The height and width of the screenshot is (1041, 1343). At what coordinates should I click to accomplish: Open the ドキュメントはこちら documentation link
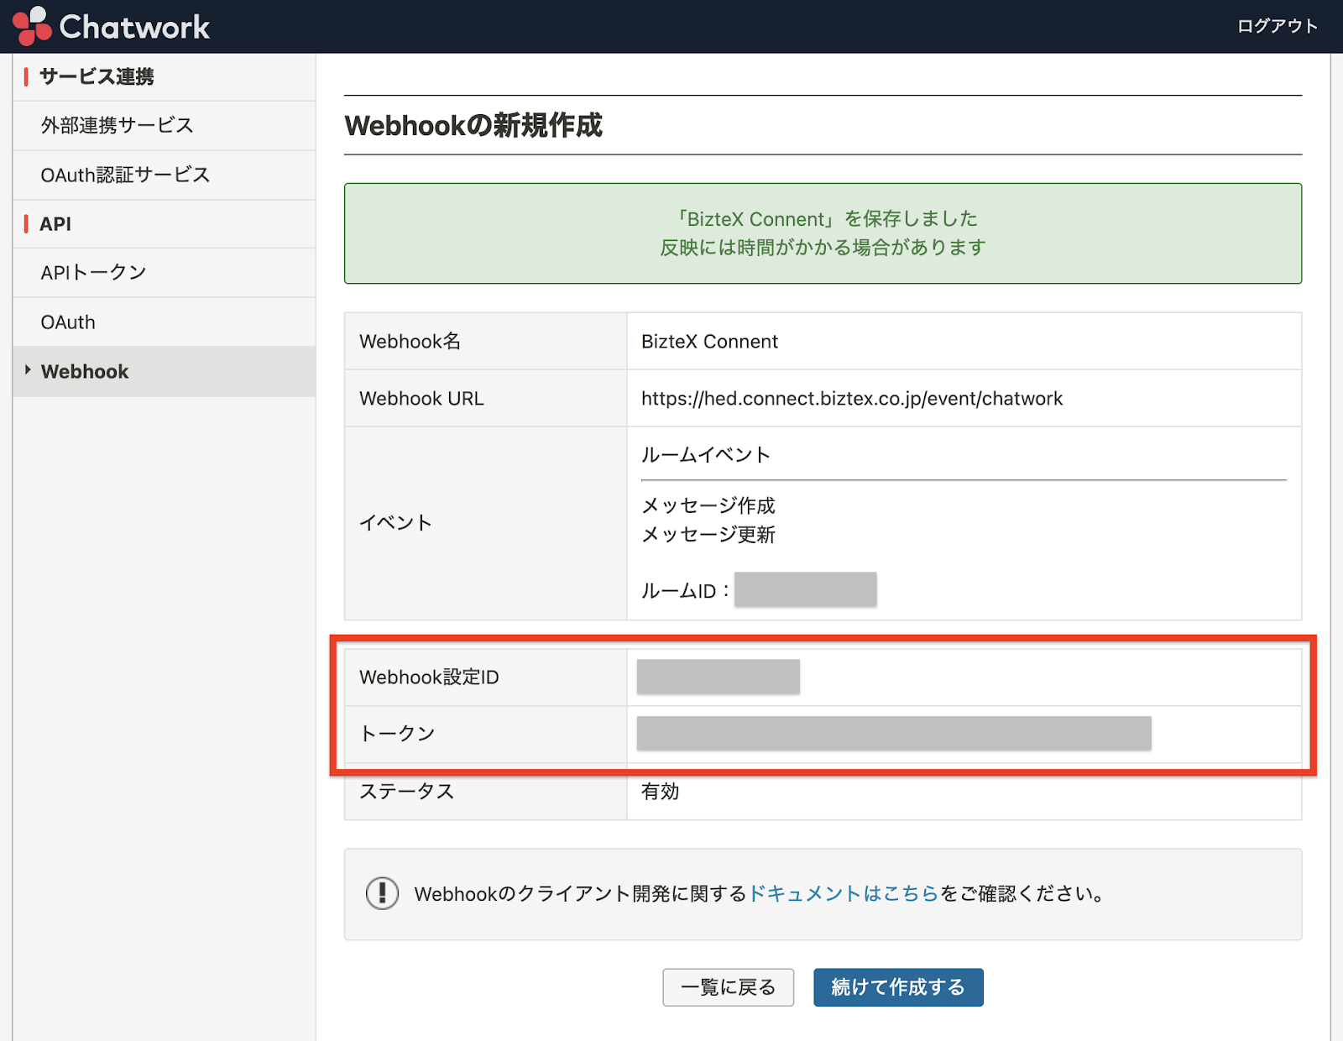pyautogui.click(x=844, y=893)
